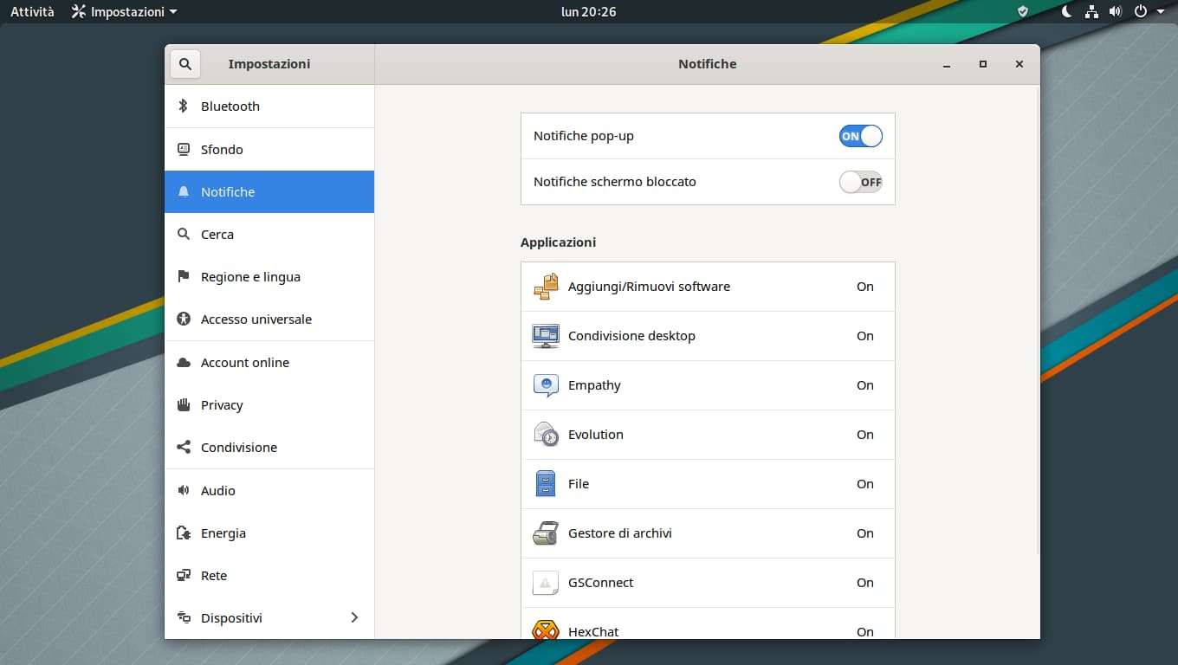
Task: Click the On status for File
Action: click(x=865, y=484)
